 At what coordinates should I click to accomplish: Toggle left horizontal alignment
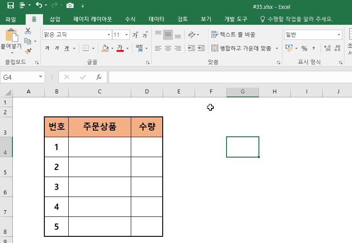pyautogui.click(x=158, y=48)
